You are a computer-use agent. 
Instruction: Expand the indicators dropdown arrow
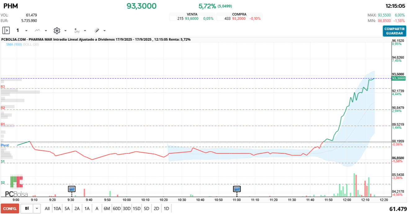coord(85,31)
